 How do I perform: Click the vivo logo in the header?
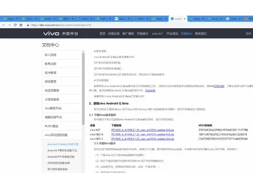51,33
